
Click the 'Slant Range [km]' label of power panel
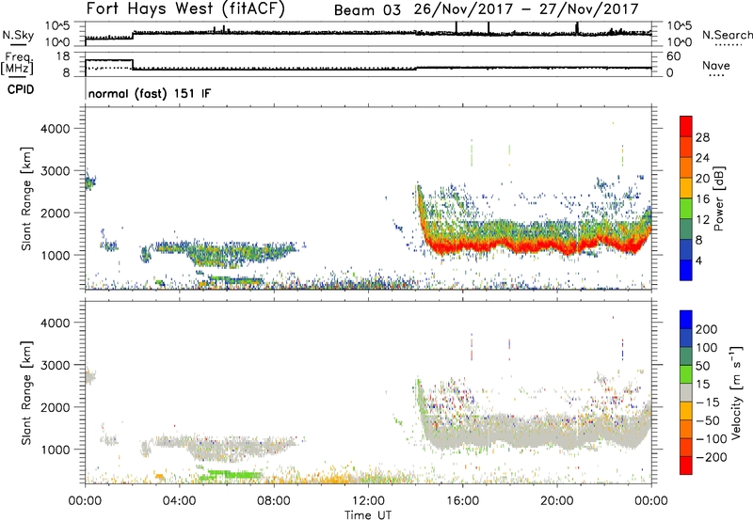pos(26,198)
